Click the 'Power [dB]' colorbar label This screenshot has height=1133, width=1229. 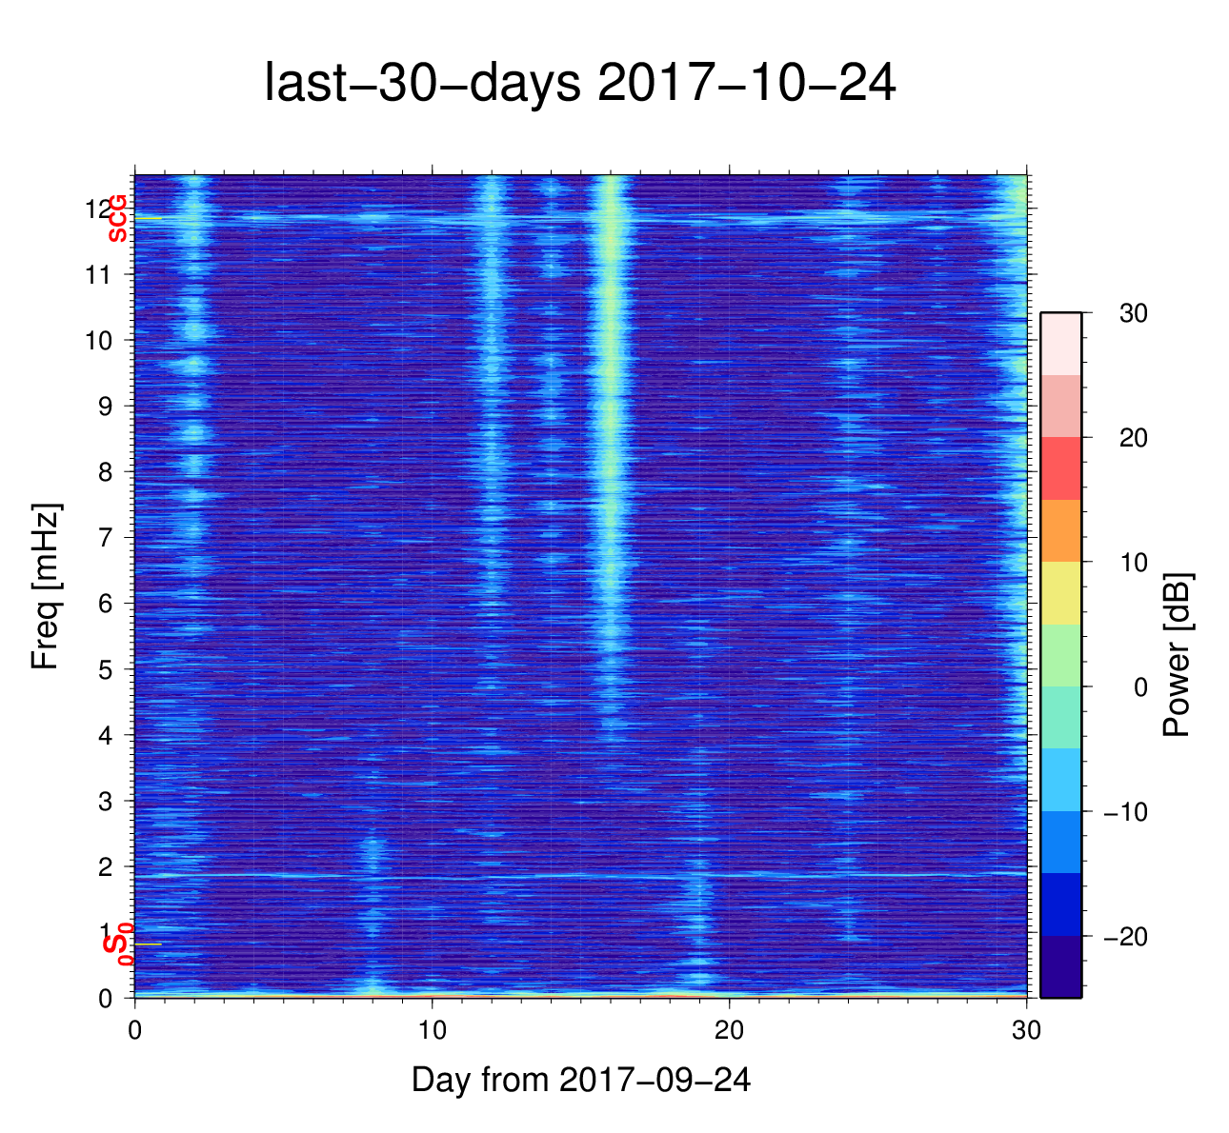(x=1178, y=654)
